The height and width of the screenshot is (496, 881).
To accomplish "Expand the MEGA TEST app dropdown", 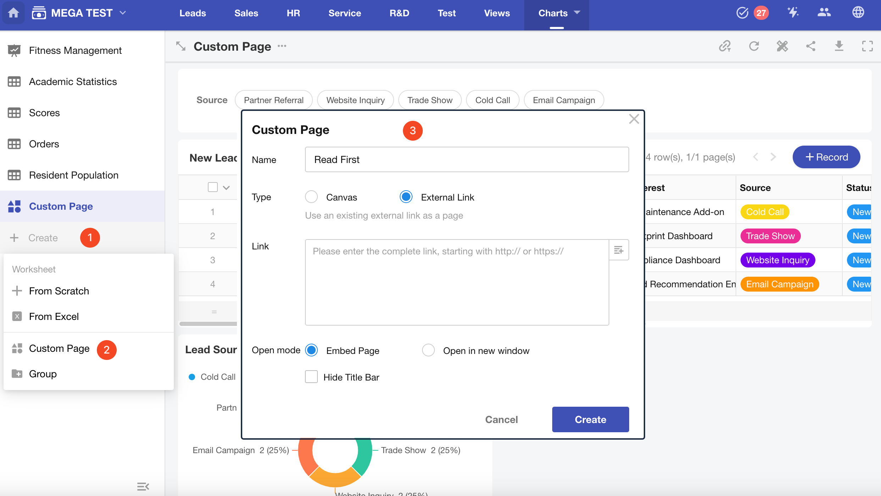I will 123,13.
